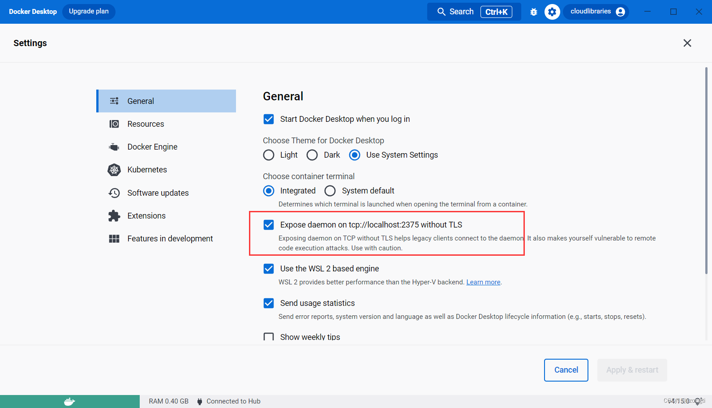Screen dimensions: 712x408
Task: Click the Extensions puzzle piece icon
Action: [114, 216]
